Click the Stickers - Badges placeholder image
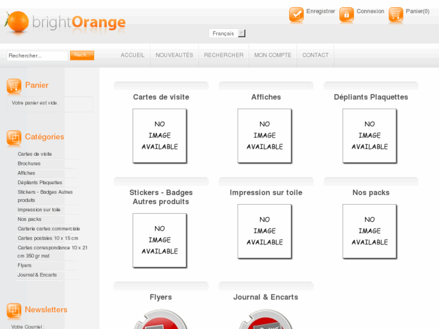This screenshot has width=439, height=329. tap(159, 240)
